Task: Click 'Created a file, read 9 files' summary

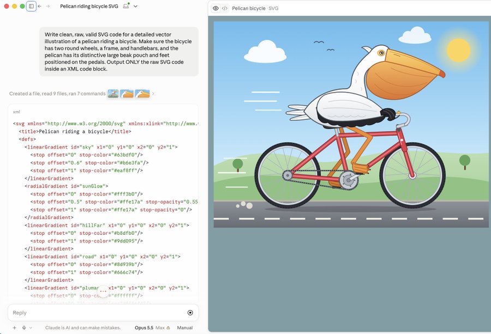Action: click(57, 94)
